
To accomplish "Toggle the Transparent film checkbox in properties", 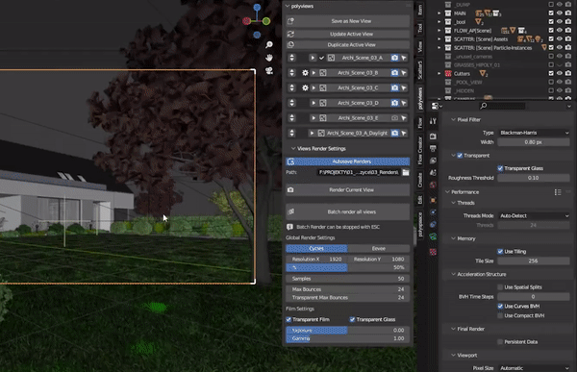I will coord(460,156).
